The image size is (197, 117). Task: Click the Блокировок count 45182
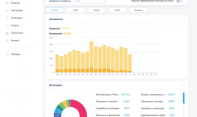click(67, 34)
